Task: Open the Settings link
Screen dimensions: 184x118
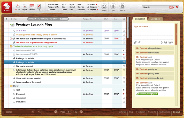Action: tap(122, 112)
